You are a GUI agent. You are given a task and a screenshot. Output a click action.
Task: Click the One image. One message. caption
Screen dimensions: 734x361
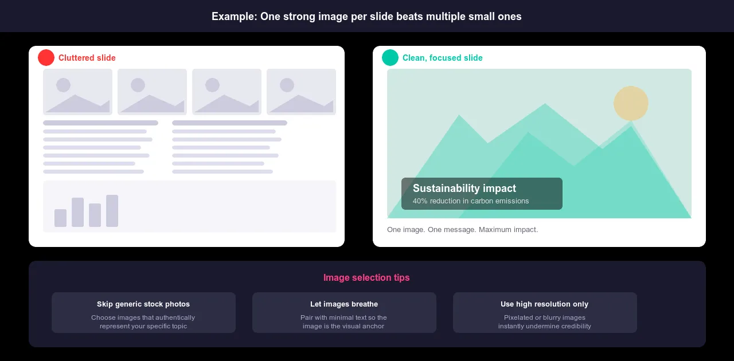click(x=462, y=230)
